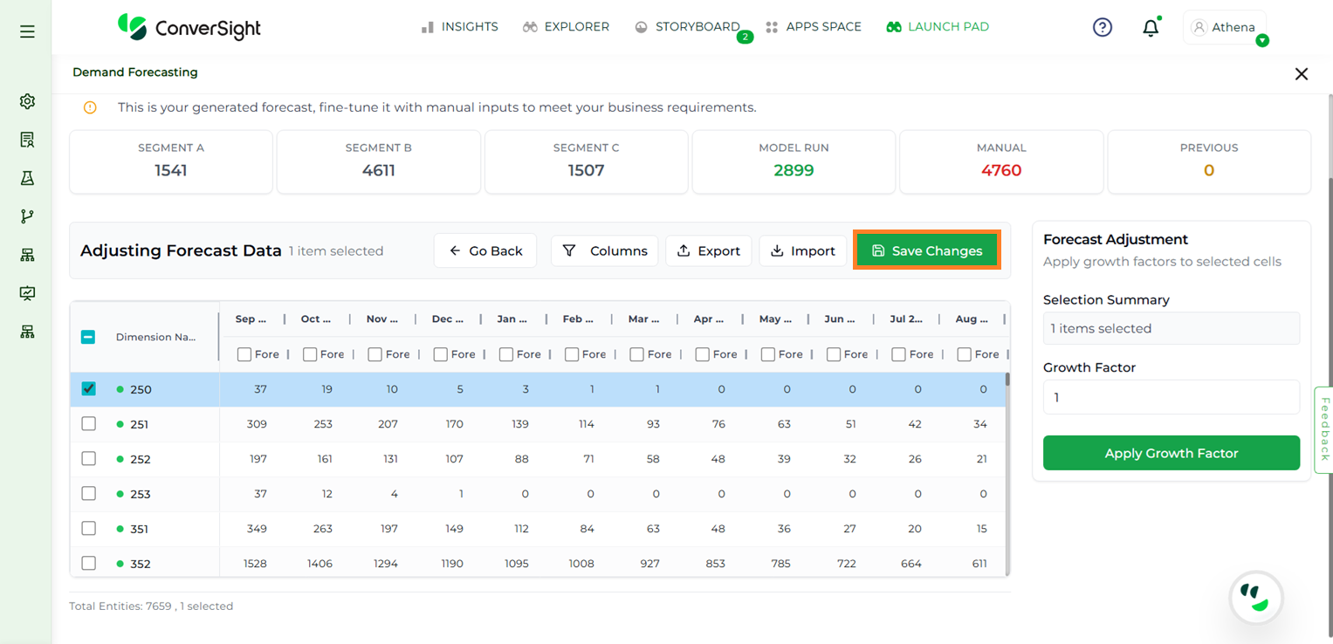Click the Jul column header
Screen dimensions: 1333x644
[905, 319]
